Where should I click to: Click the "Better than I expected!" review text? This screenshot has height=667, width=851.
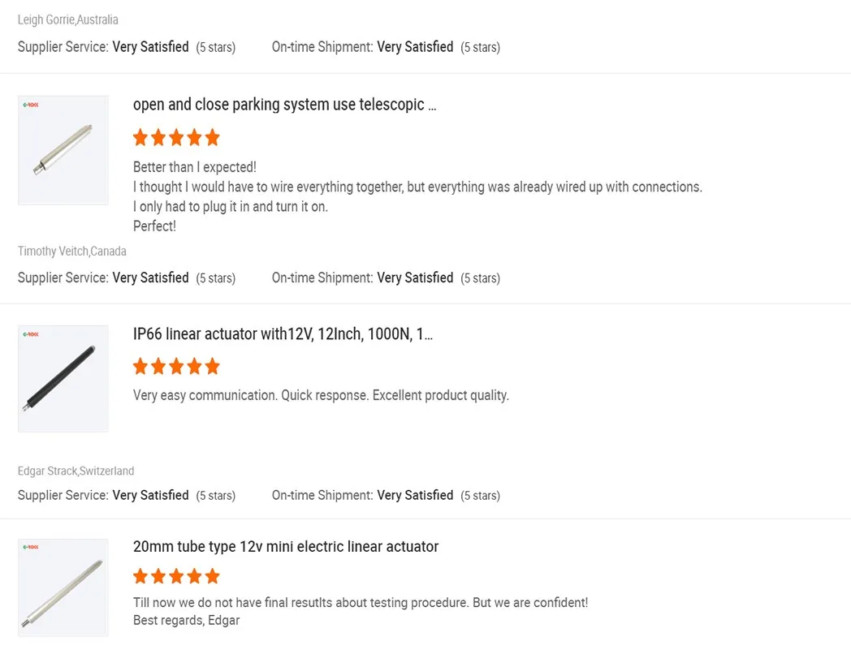[x=195, y=167]
